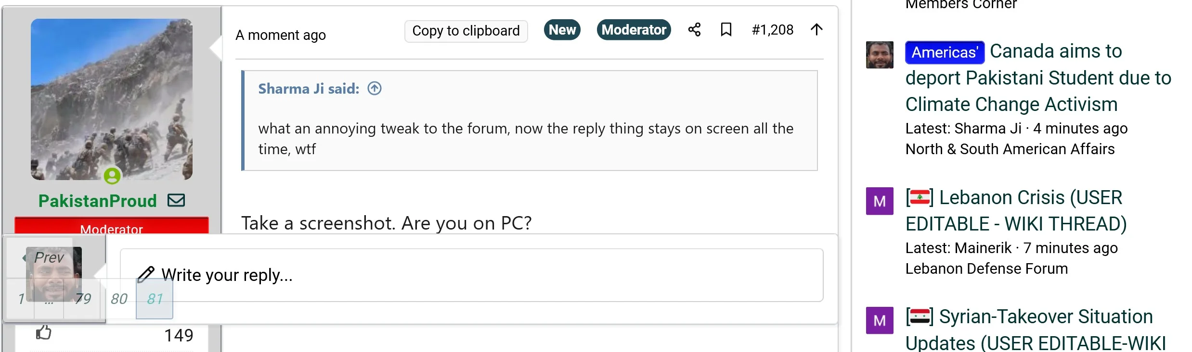Open the Lebanon Crisis wiki thread
Image resolution: width=1192 pixels, height=352 pixels.
click(x=1016, y=210)
